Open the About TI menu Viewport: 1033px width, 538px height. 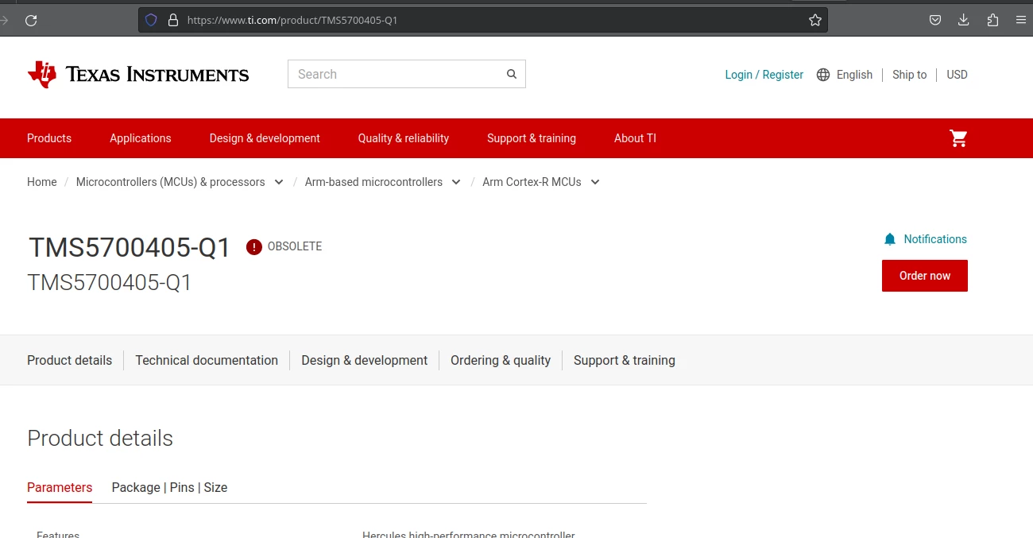pos(635,138)
